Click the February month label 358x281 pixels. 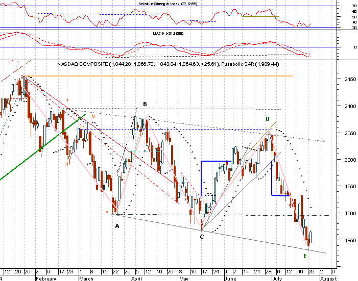(x=46, y=279)
